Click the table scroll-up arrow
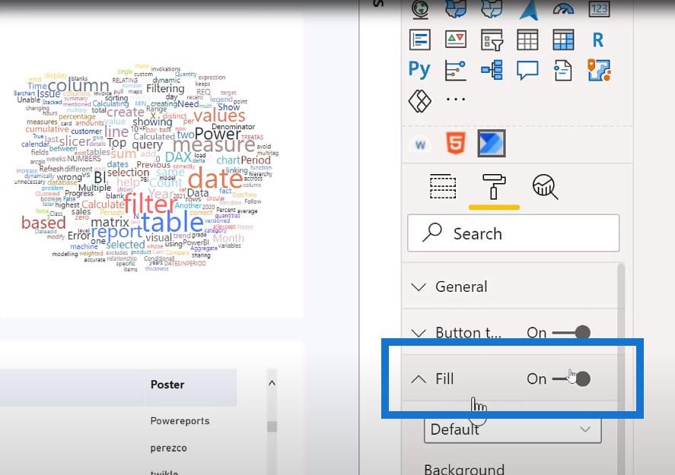The image size is (675, 475). 272,382
